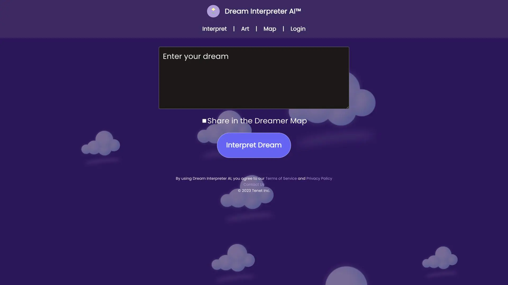Viewport: 508px width, 285px height.
Task: Click the cloud beneath the copyright line
Action: point(247,195)
